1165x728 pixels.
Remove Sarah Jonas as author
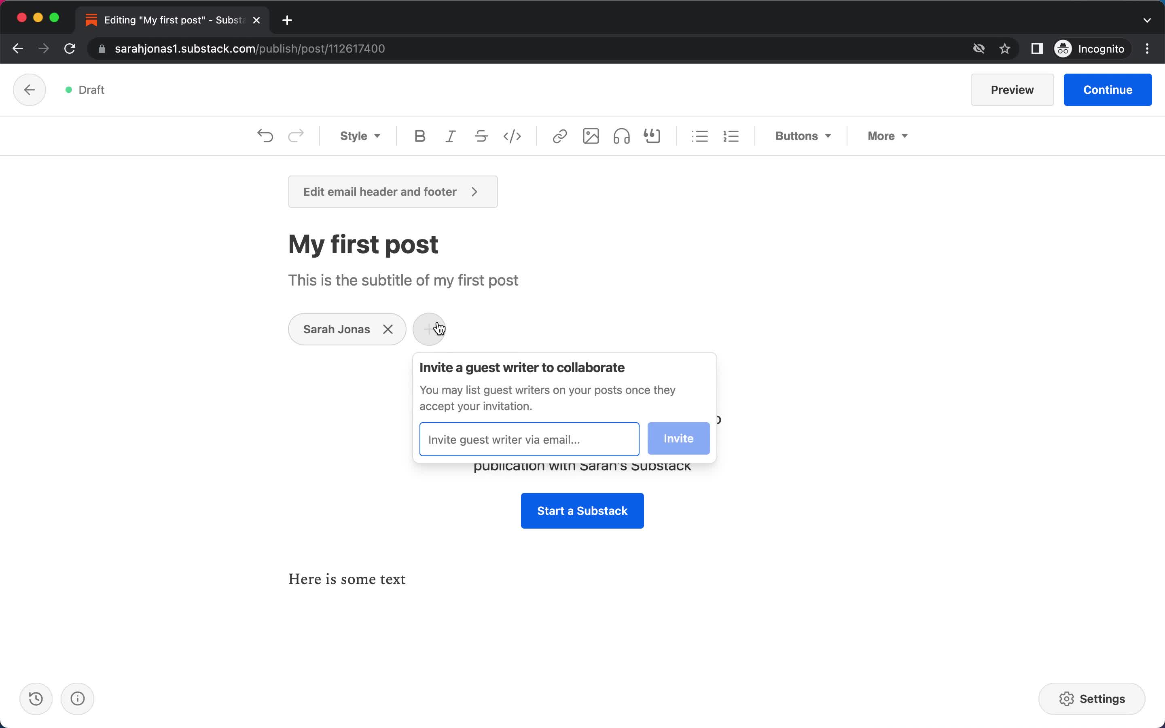coord(388,329)
